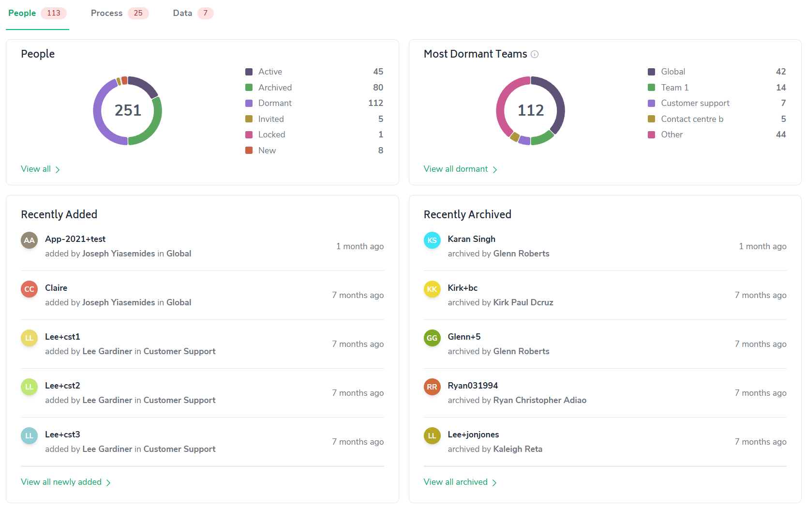
Task: Select the Archived legend label
Action: point(275,88)
